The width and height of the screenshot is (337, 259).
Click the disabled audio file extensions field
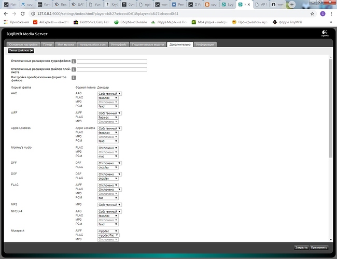[x=112, y=61]
